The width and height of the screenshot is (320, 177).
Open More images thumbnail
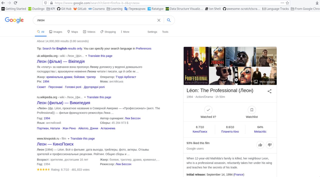coord(264,76)
